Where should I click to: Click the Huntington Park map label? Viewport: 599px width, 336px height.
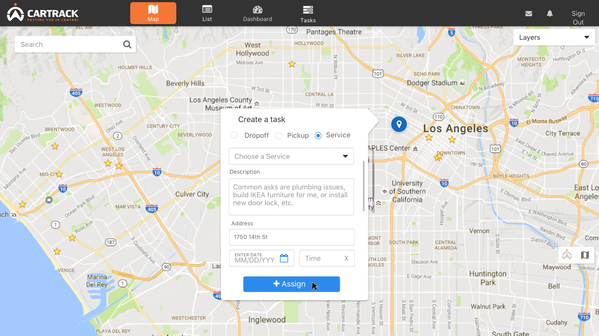click(488, 278)
